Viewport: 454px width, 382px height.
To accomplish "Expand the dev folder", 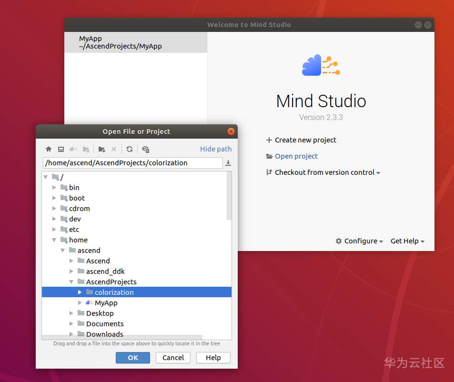I will tap(54, 219).
